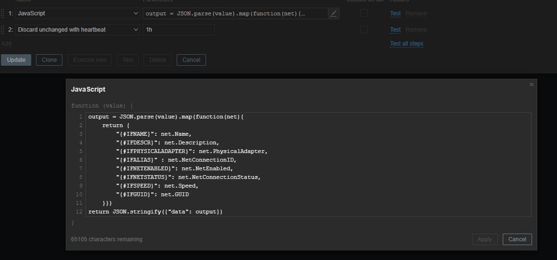Close the JavaScript dialog with the X icon
Viewport: 557px width, 260px height.
tap(531, 84)
